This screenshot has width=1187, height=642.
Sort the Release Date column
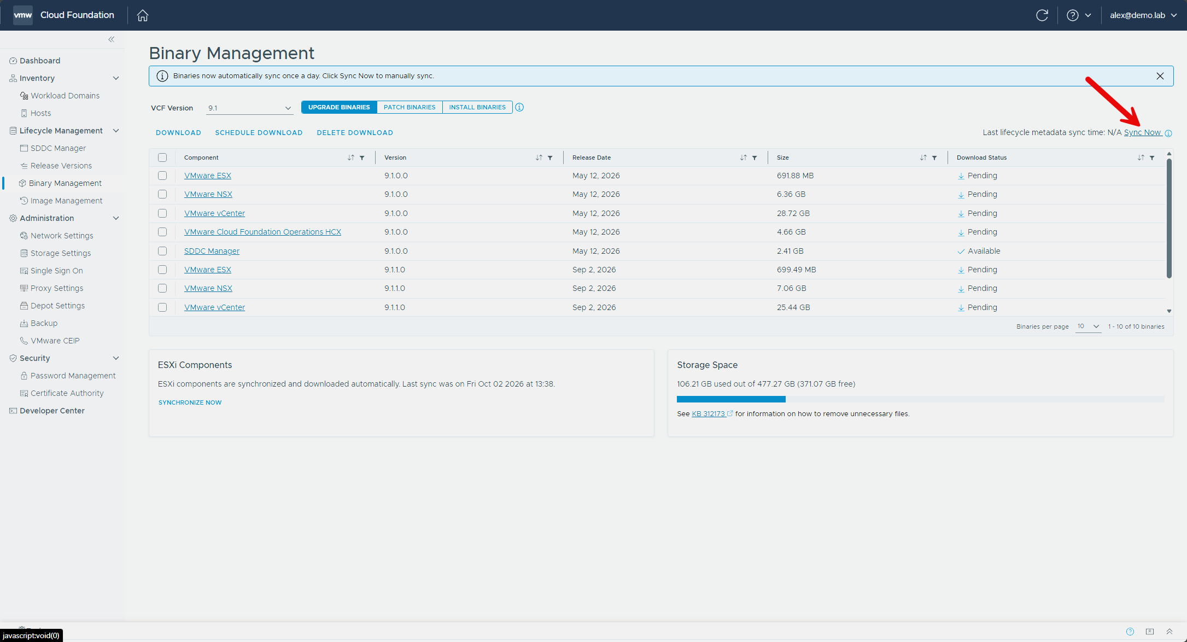744,157
